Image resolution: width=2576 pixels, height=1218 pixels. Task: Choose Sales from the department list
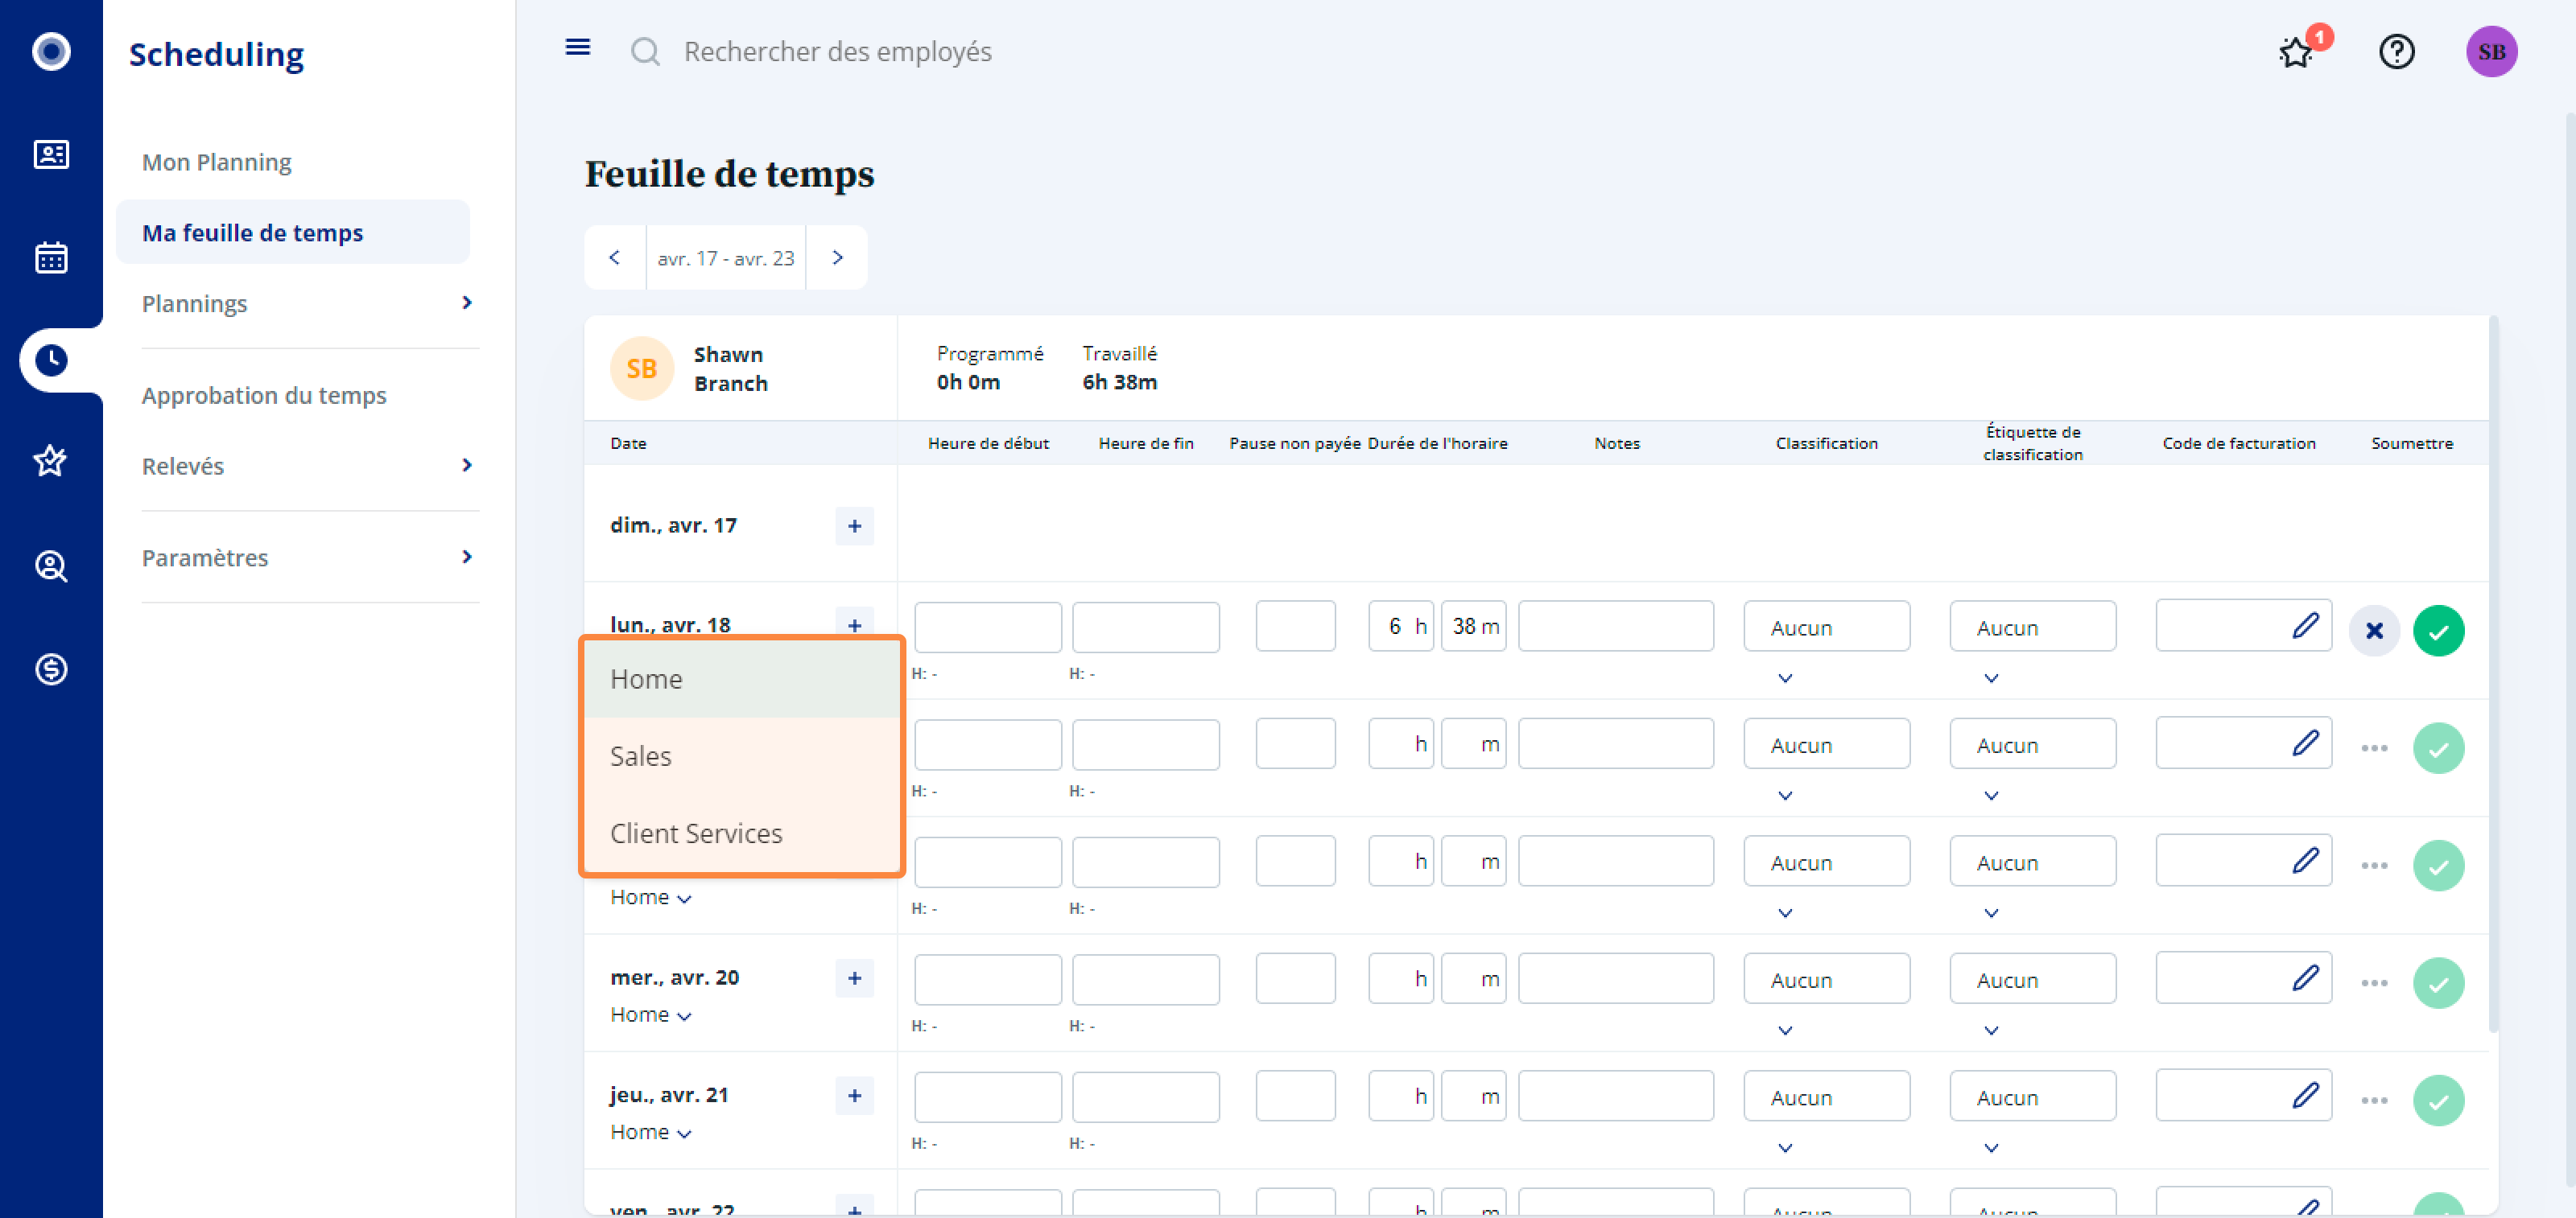(742, 755)
